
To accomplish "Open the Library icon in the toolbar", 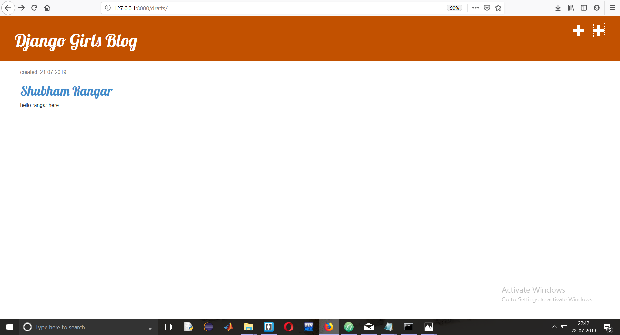I will 571,8.
